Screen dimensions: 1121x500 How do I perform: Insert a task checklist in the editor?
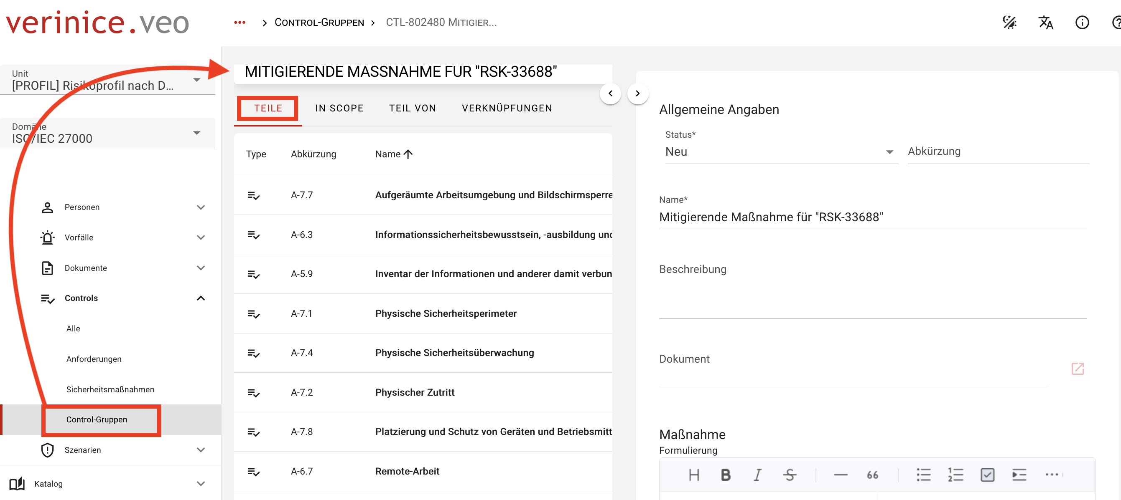pyautogui.click(x=987, y=475)
